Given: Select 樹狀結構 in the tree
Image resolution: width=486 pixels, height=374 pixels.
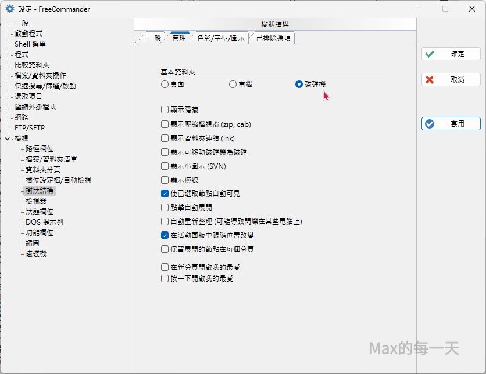Looking at the screenshot, I should click(40, 191).
